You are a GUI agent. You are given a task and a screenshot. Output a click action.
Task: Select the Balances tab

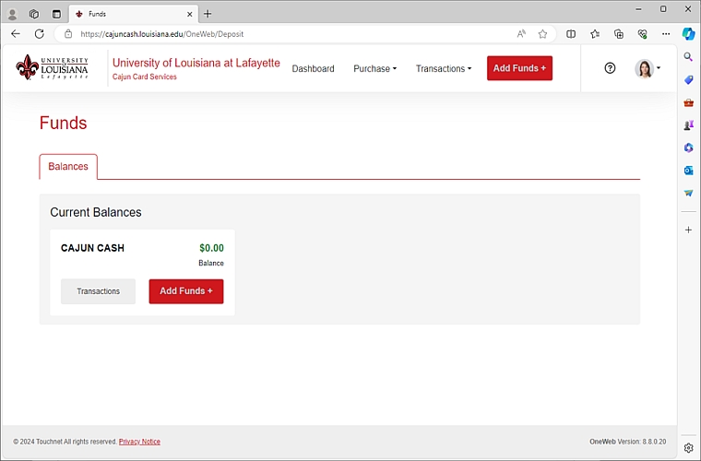pos(68,167)
